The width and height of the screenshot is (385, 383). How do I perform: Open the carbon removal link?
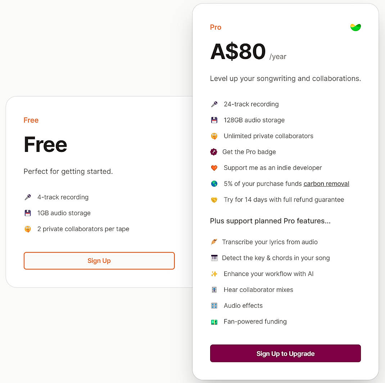tap(326, 184)
